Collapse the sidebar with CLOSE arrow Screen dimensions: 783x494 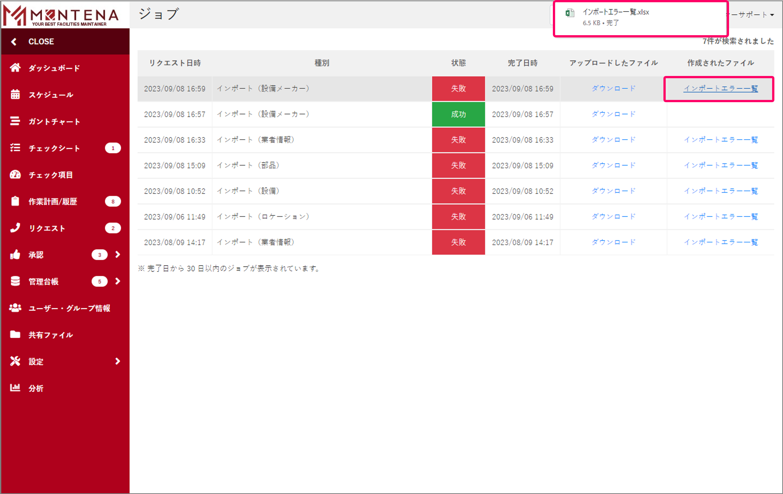pos(14,42)
